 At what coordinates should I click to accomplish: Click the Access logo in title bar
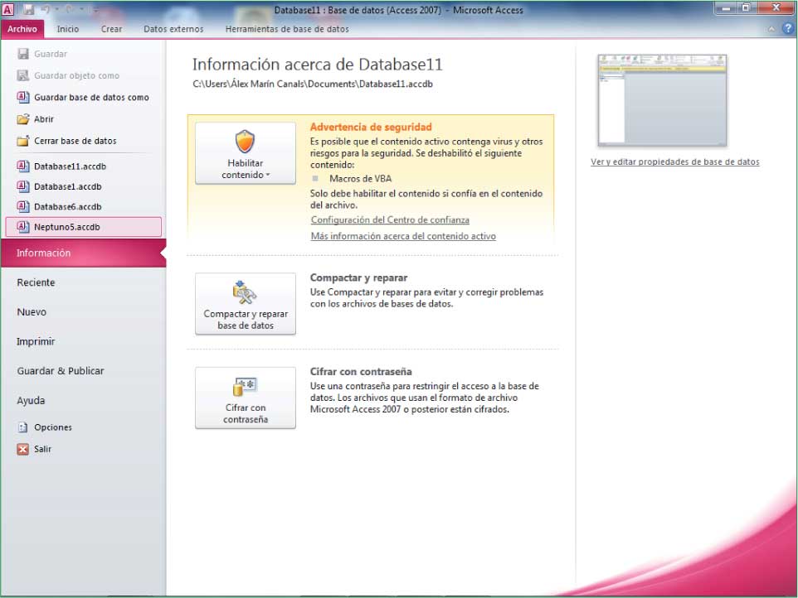pyautogui.click(x=7, y=8)
